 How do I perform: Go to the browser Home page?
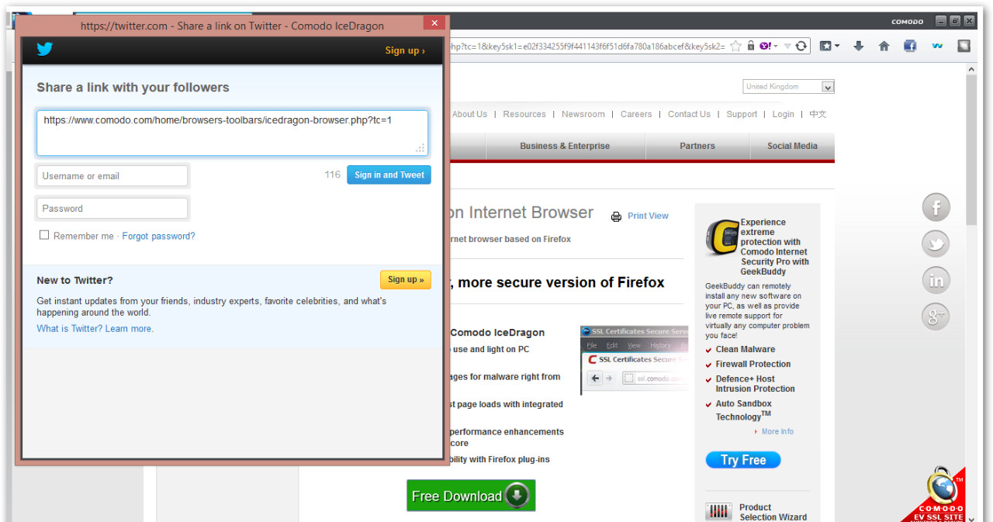884,46
